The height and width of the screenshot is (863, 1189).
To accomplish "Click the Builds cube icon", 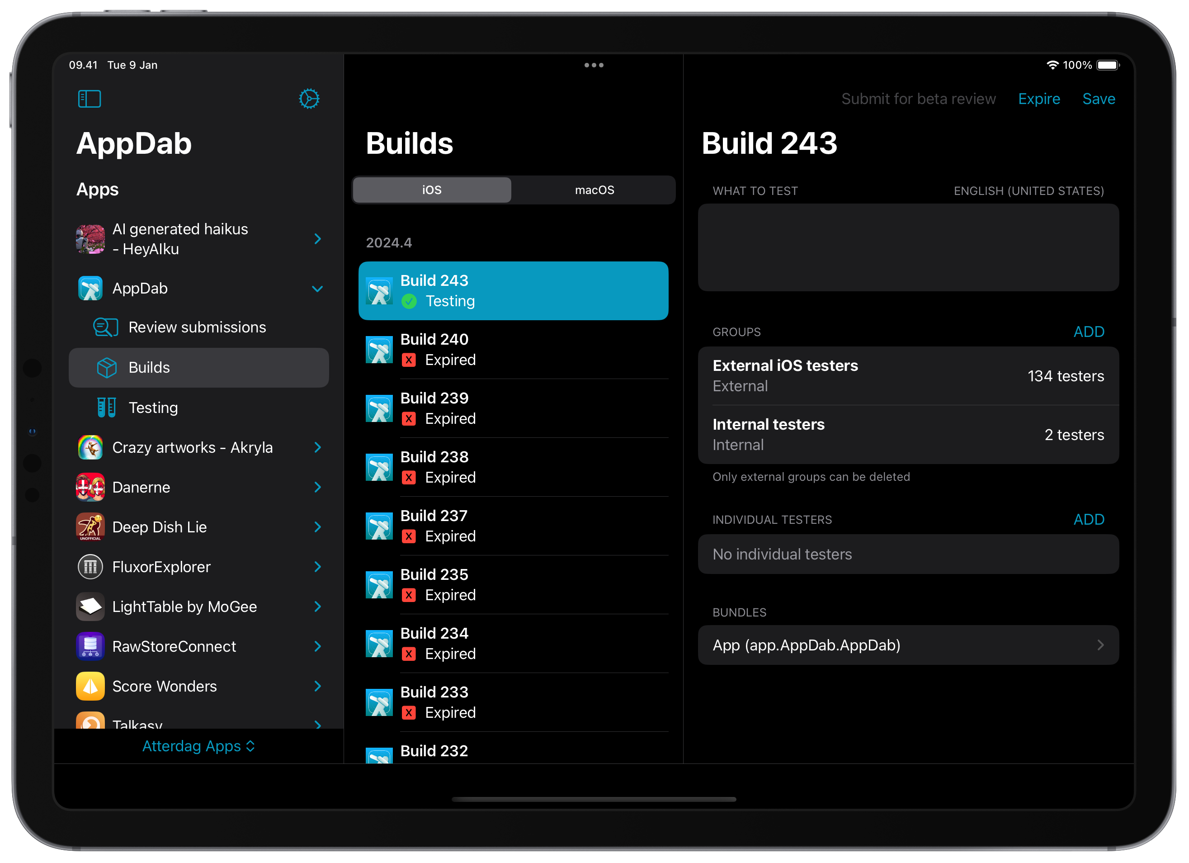I will [x=107, y=367].
